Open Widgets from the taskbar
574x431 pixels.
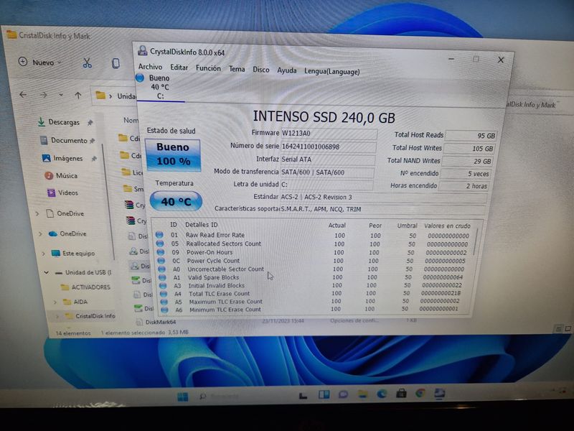(324, 394)
